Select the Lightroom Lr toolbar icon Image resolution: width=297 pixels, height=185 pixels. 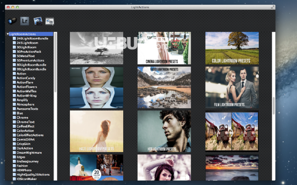25,21
